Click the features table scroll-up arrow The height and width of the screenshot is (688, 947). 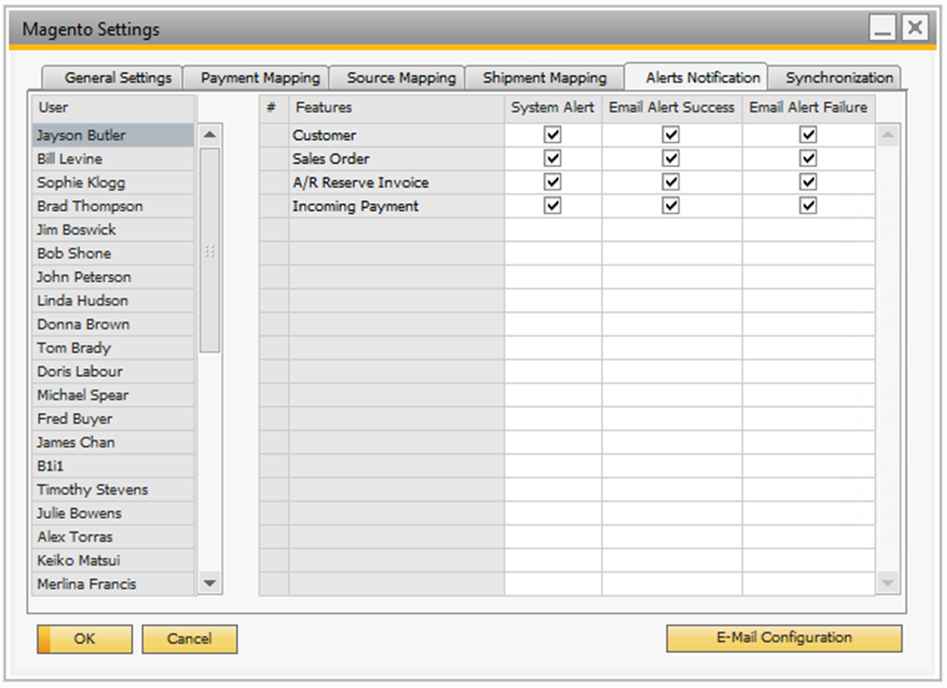tap(887, 135)
